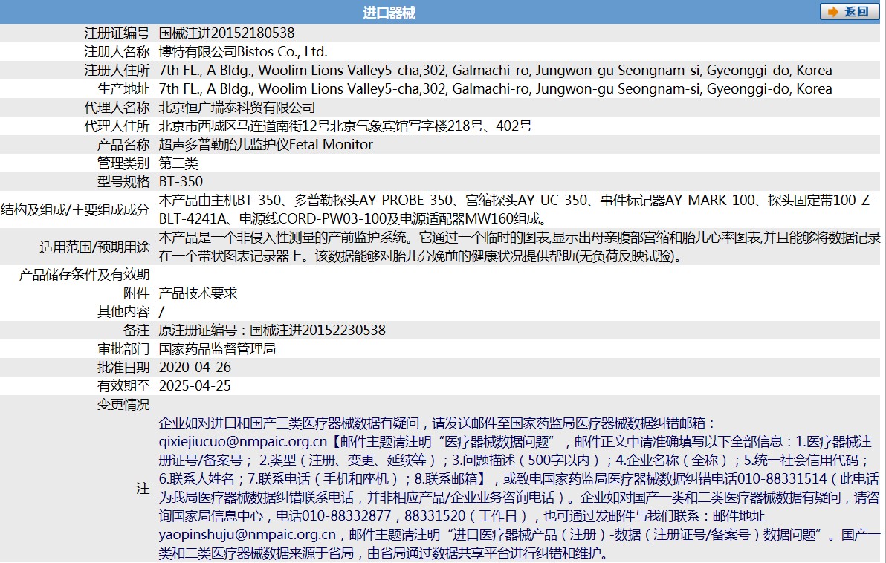Select agent name 北京恒广瑞泰科贸有限公司

coord(237,108)
